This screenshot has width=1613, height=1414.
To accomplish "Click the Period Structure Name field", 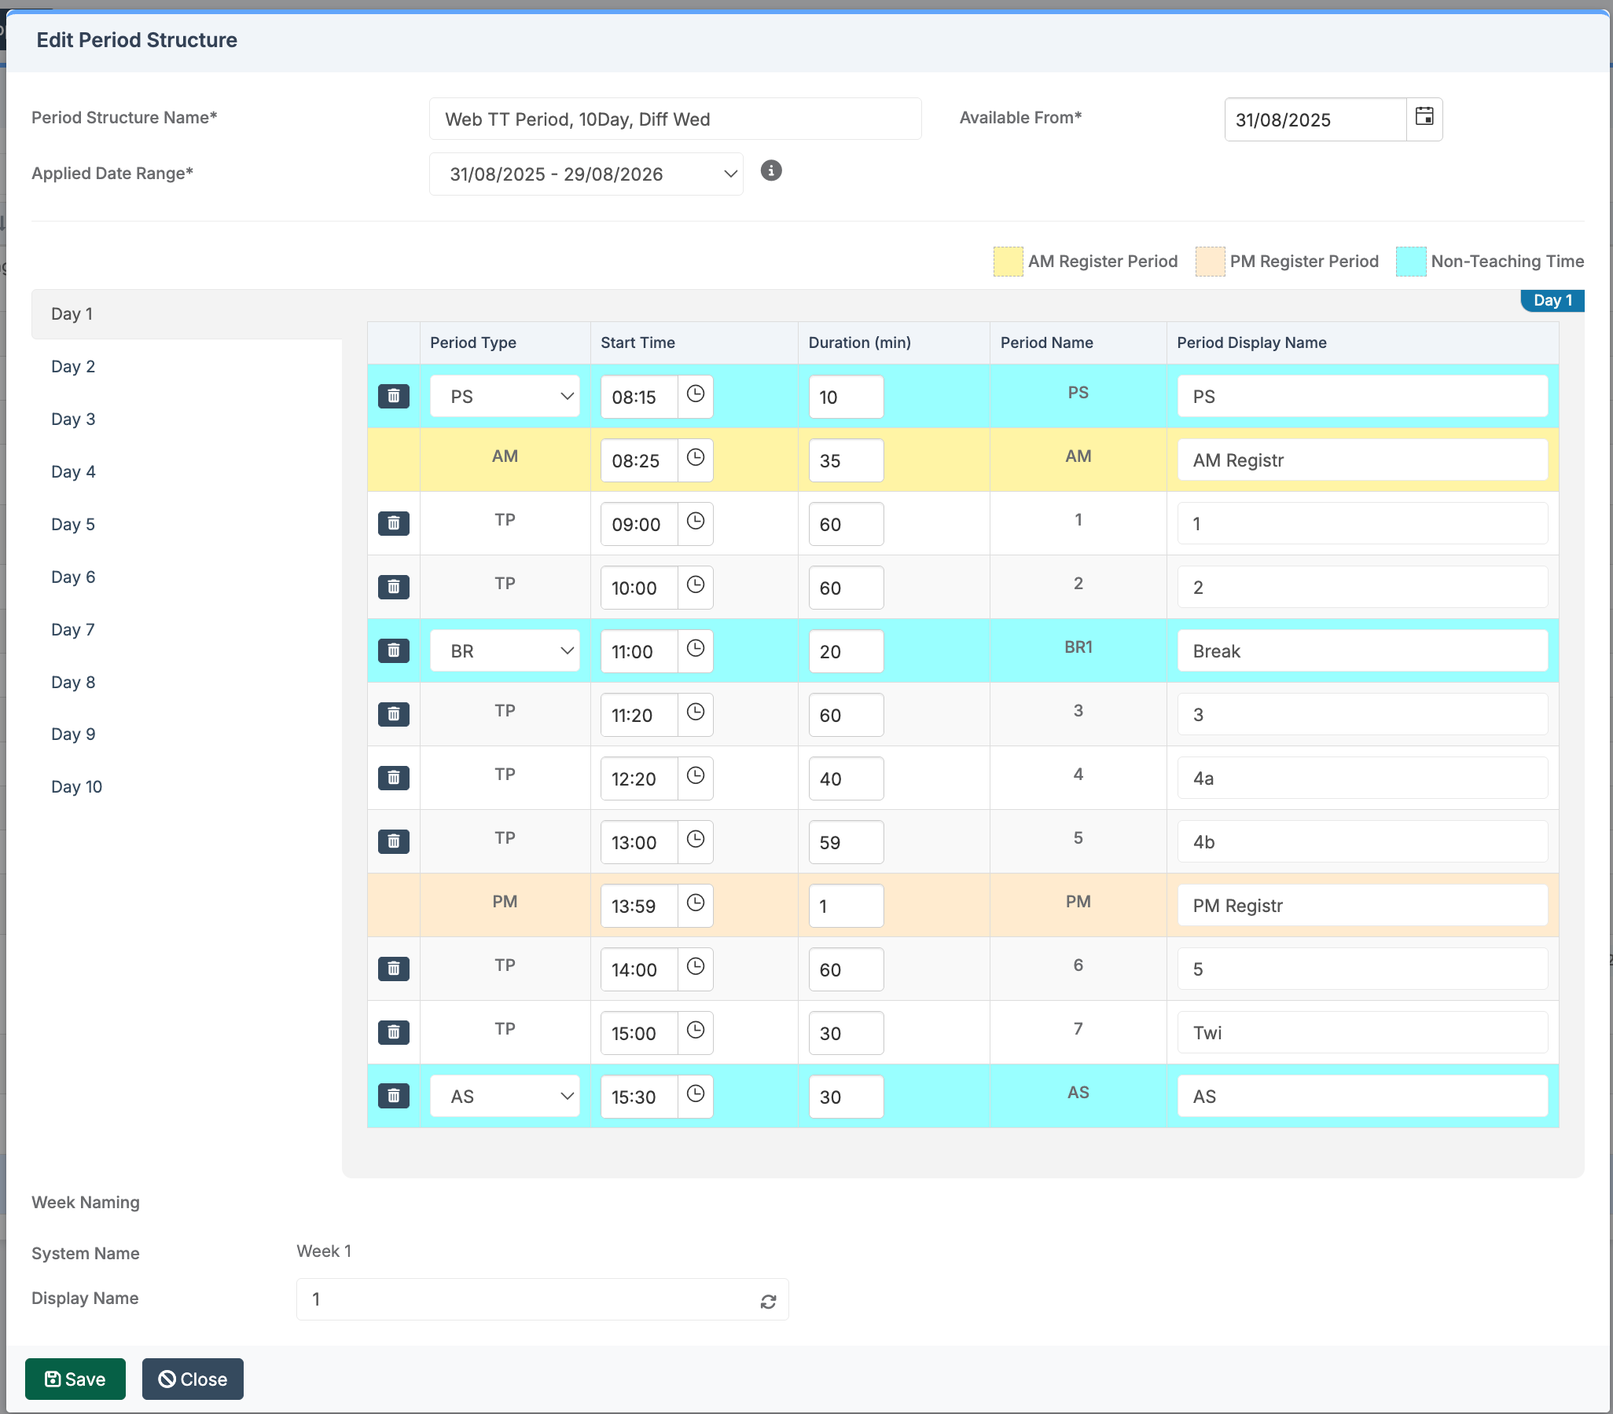I will (x=674, y=119).
